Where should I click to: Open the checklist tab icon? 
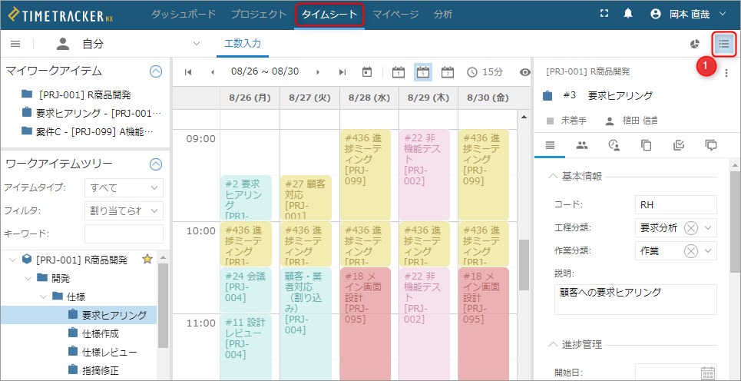pos(679,145)
